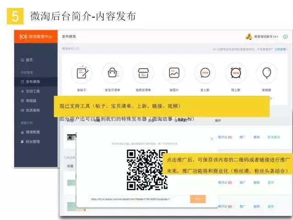This screenshot has width=293, height=220.
Task: Click 删除 in the bottom content row
Action: (256, 207)
